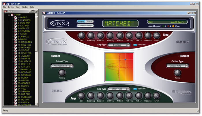Viewport: 202px width, 116px height.
Task: Collapse the Factory tree node
Action: pyautogui.click(x=9, y=15)
